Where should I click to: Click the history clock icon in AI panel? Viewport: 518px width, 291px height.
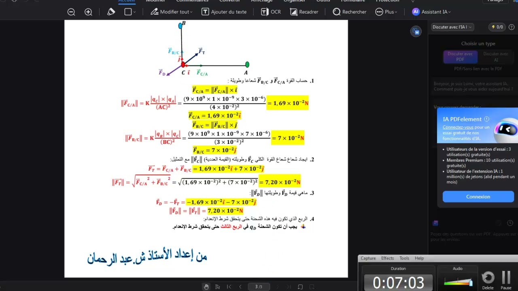click(510, 223)
